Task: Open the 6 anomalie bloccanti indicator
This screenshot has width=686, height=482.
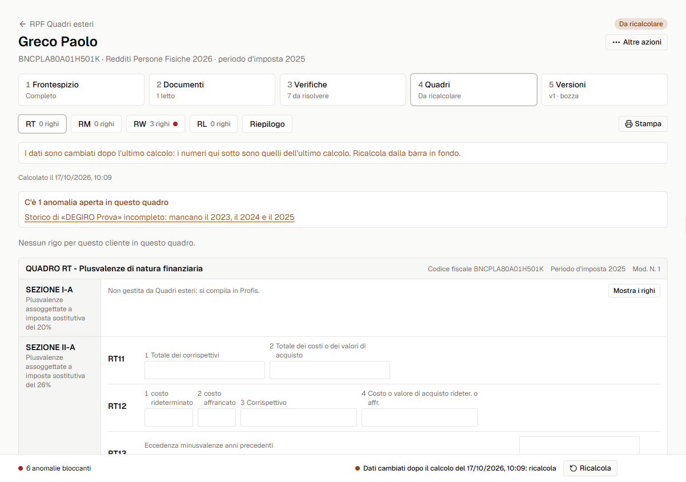Action: point(55,468)
